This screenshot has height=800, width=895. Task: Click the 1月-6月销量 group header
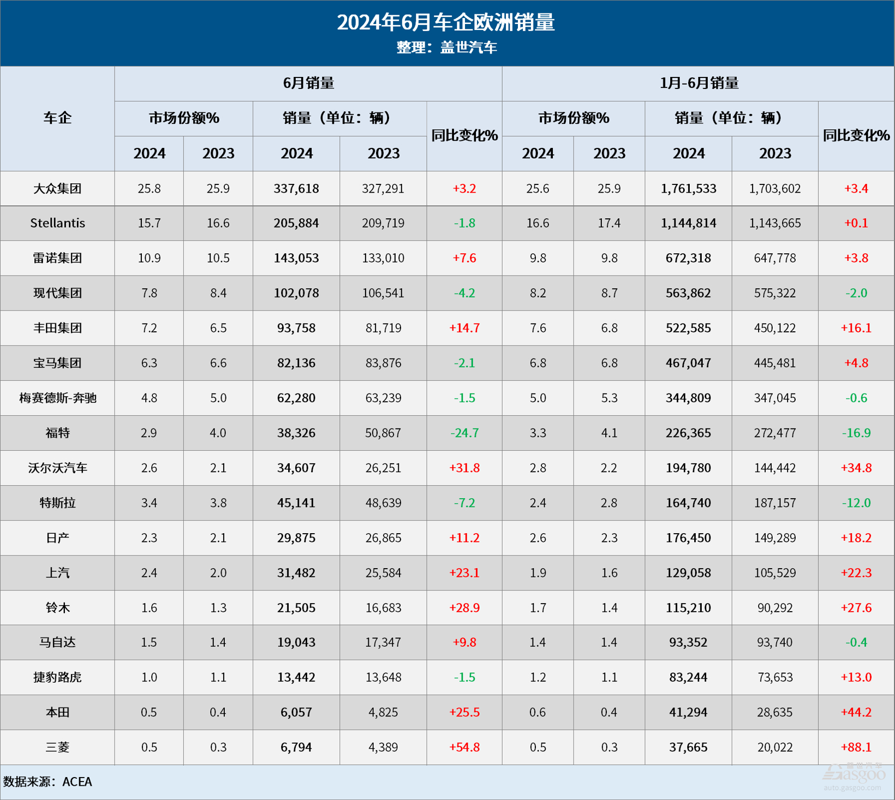tap(699, 83)
